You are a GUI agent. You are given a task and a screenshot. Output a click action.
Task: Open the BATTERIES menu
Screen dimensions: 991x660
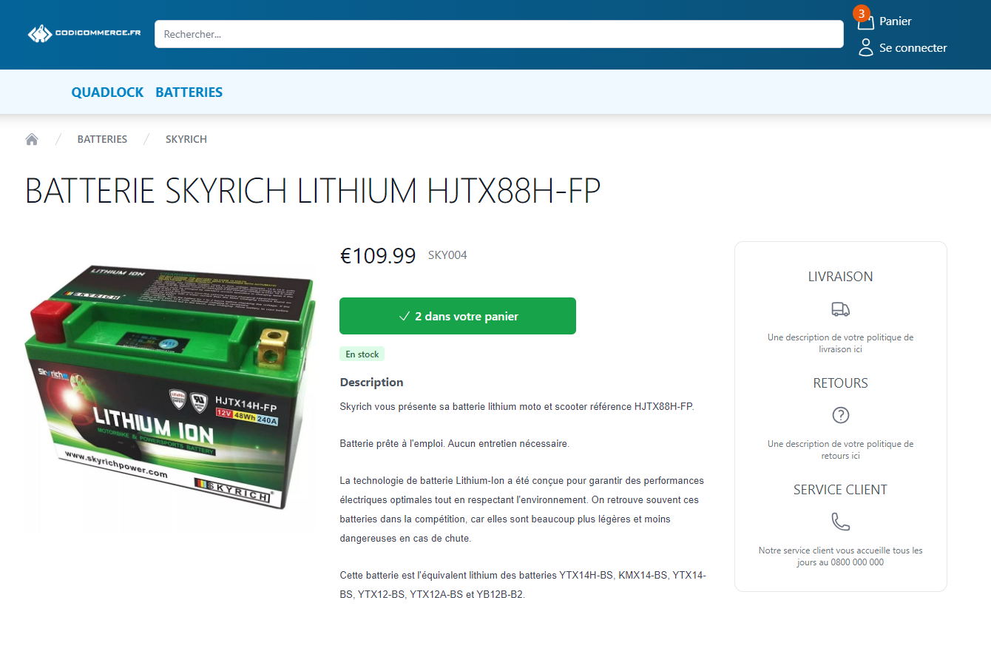point(189,92)
